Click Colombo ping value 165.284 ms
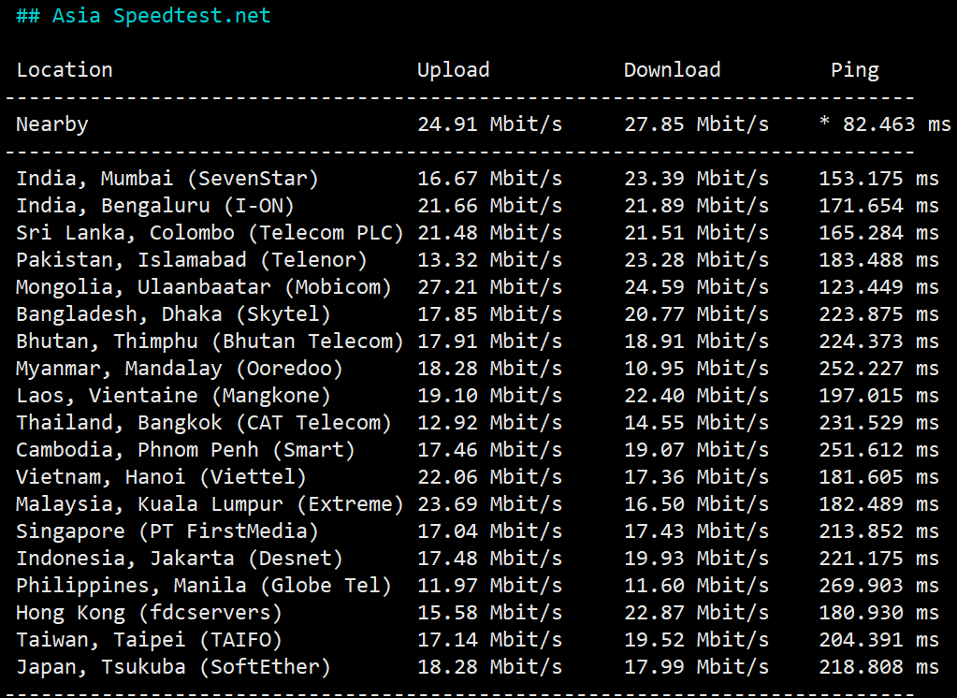957x698 pixels. 878,233
